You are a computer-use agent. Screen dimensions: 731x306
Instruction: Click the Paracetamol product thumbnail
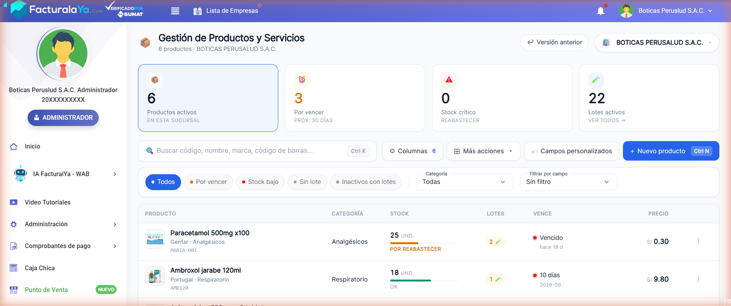tap(155, 239)
